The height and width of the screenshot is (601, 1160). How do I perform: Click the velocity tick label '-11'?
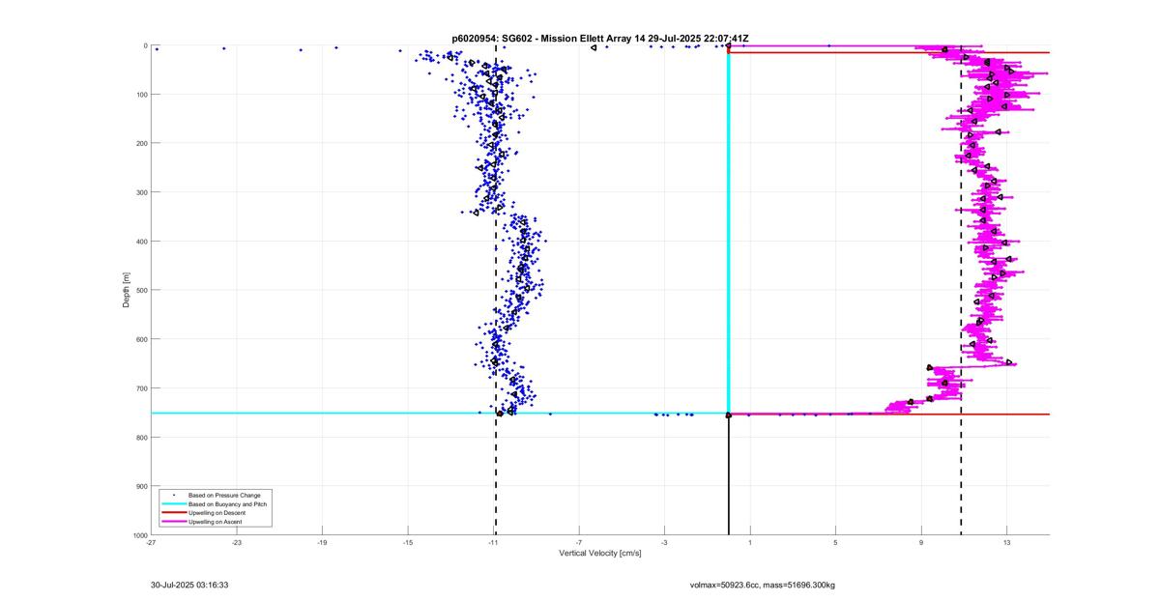493,543
